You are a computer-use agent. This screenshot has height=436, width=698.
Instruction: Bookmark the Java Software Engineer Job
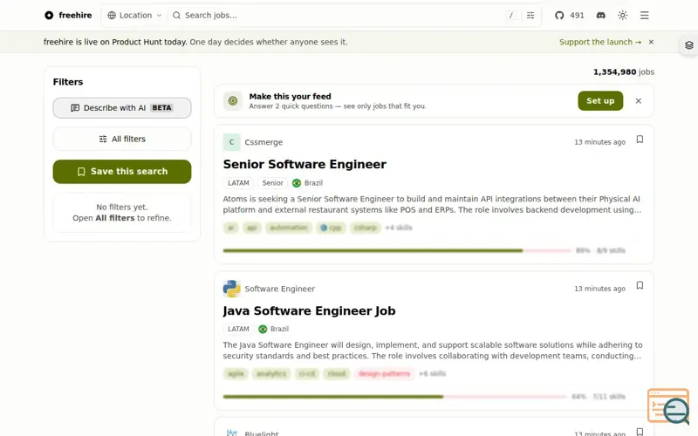(640, 285)
